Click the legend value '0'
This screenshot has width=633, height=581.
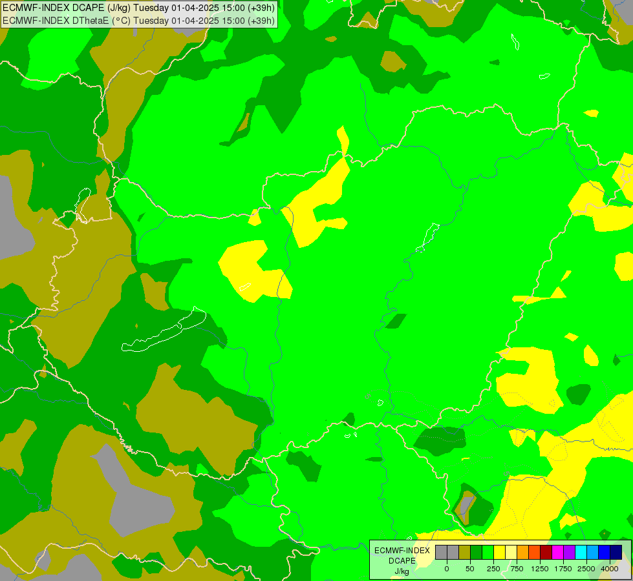click(x=447, y=569)
